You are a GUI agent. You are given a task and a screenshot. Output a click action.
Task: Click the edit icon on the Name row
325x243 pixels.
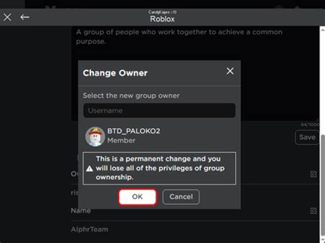tap(313, 211)
